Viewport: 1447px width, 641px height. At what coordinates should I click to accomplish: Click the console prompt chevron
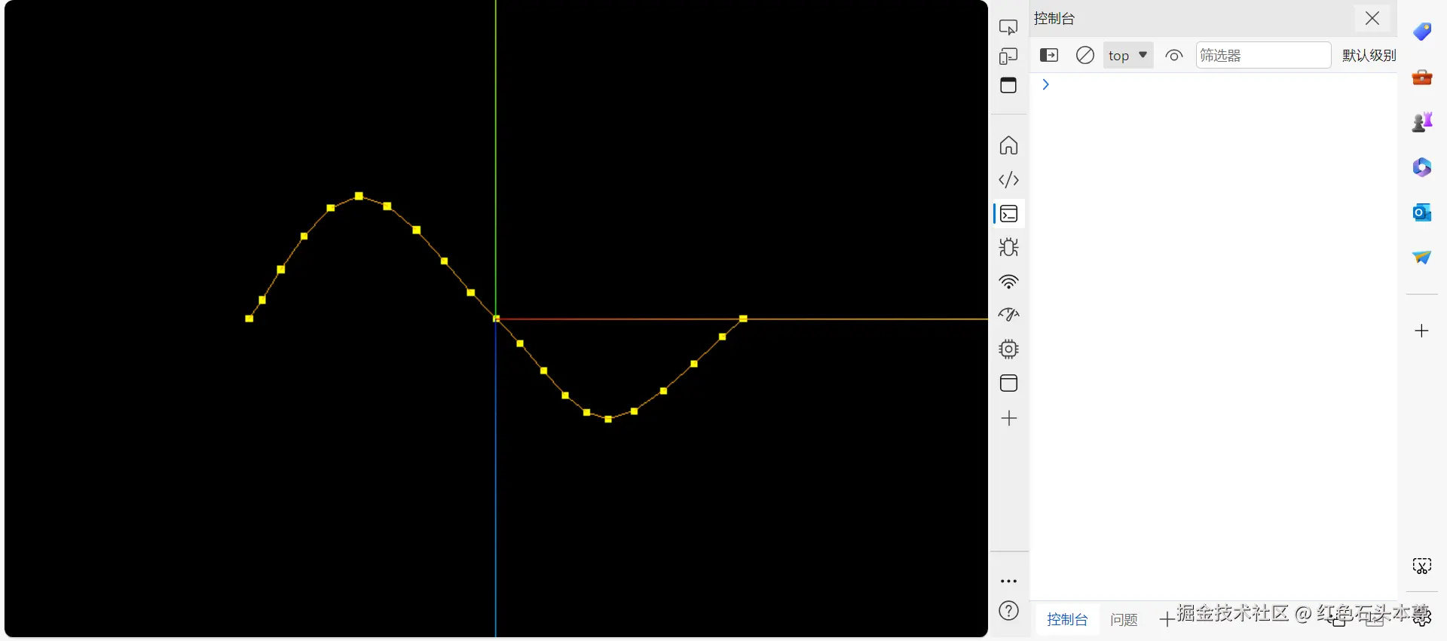click(1045, 84)
